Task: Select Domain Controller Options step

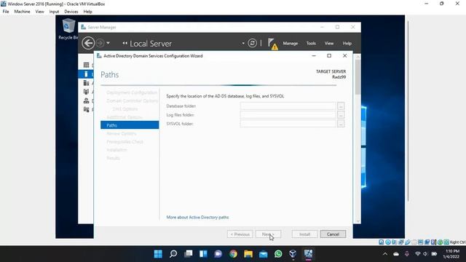Action: click(132, 100)
